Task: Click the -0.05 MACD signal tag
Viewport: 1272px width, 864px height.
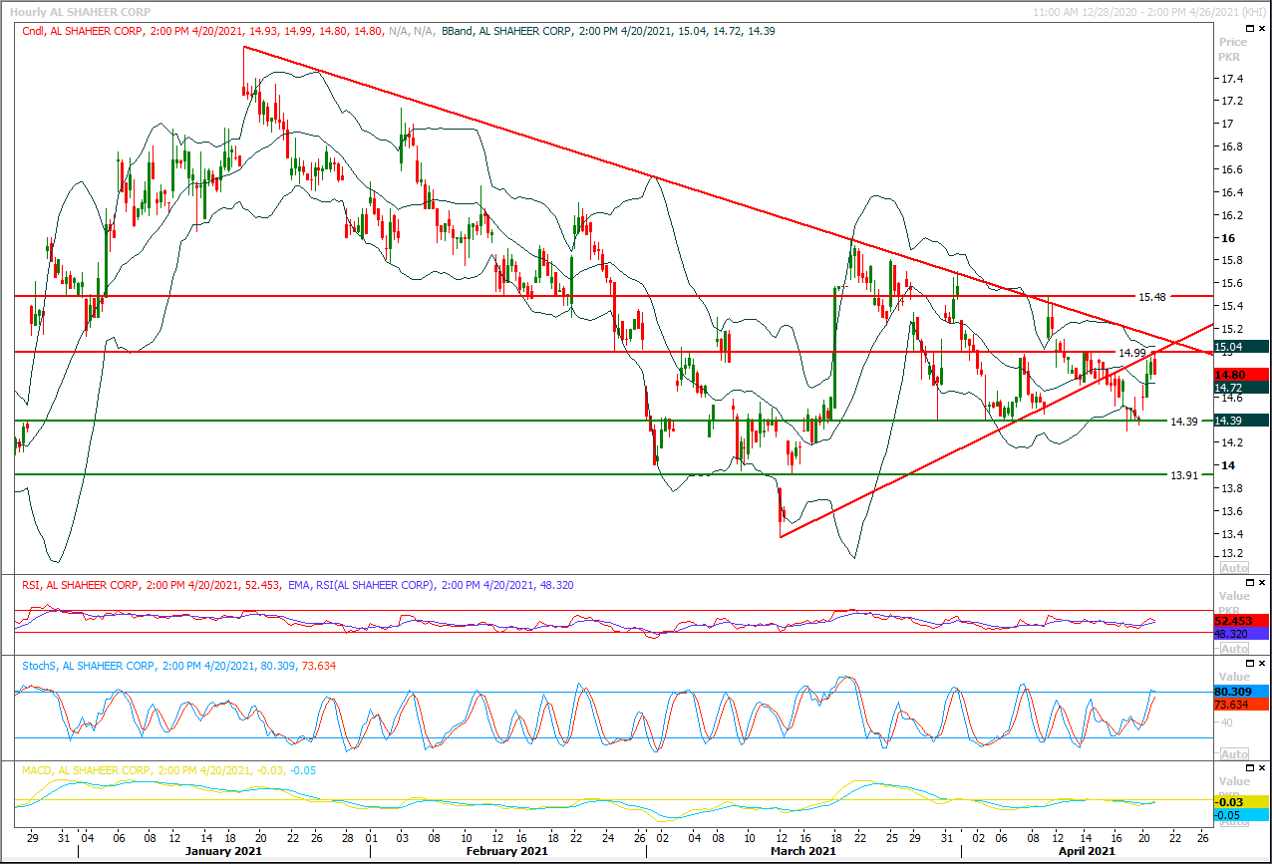Action: pyautogui.click(x=1241, y=815)
